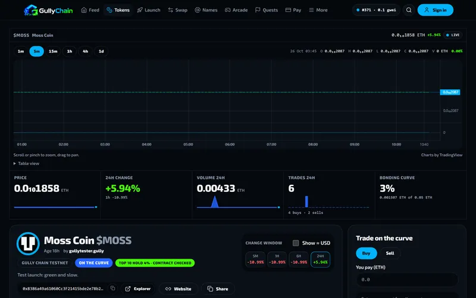Click the ON THE CURVE badge
The width and height of the screenshot is (476, 298).
pos(94,263)
